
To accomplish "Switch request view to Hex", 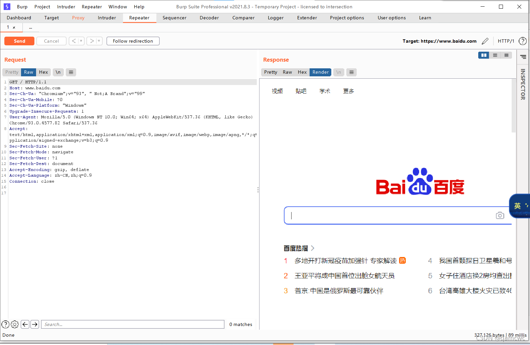I will tap(43, 72).
